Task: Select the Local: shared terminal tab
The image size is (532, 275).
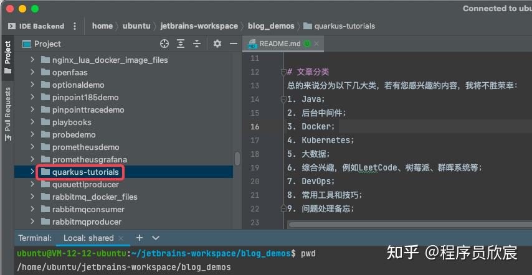Action: tap(88, 238)
